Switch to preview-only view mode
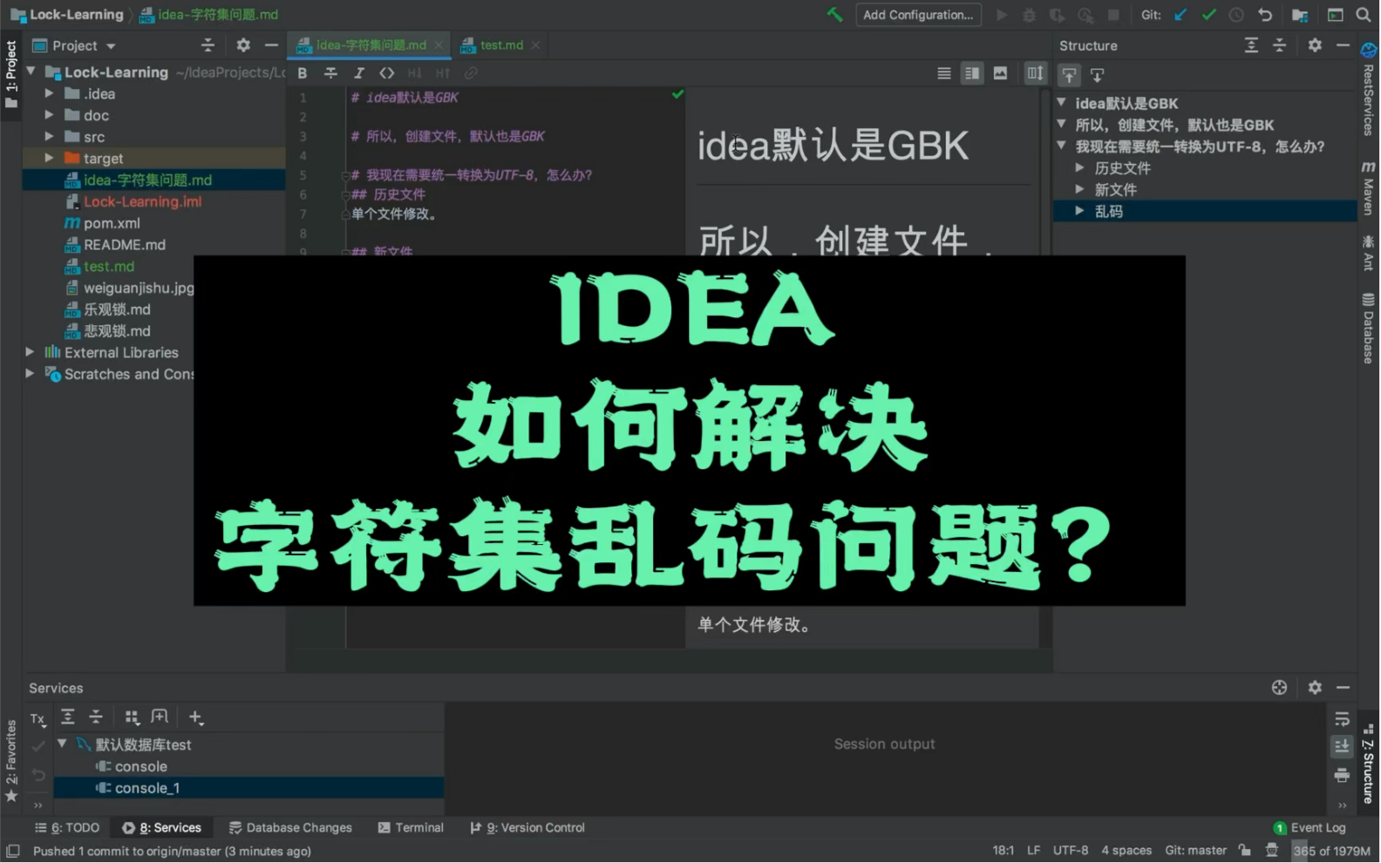The image size is (1381, 863). pyautogui.click(x=1000, y=73)
